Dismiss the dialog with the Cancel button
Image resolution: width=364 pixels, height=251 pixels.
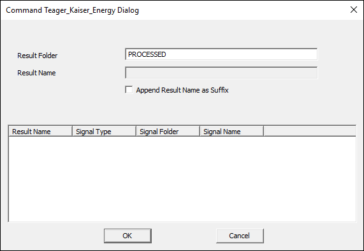[x=240, y=236]
